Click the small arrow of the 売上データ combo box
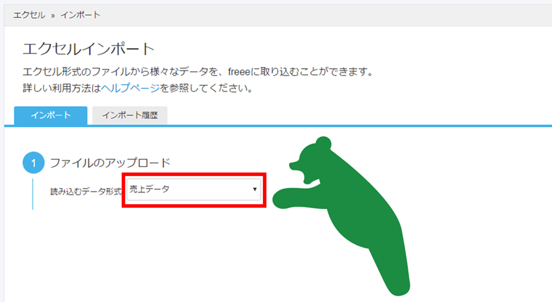Screen dimensions: 552x302 point(254,190)
